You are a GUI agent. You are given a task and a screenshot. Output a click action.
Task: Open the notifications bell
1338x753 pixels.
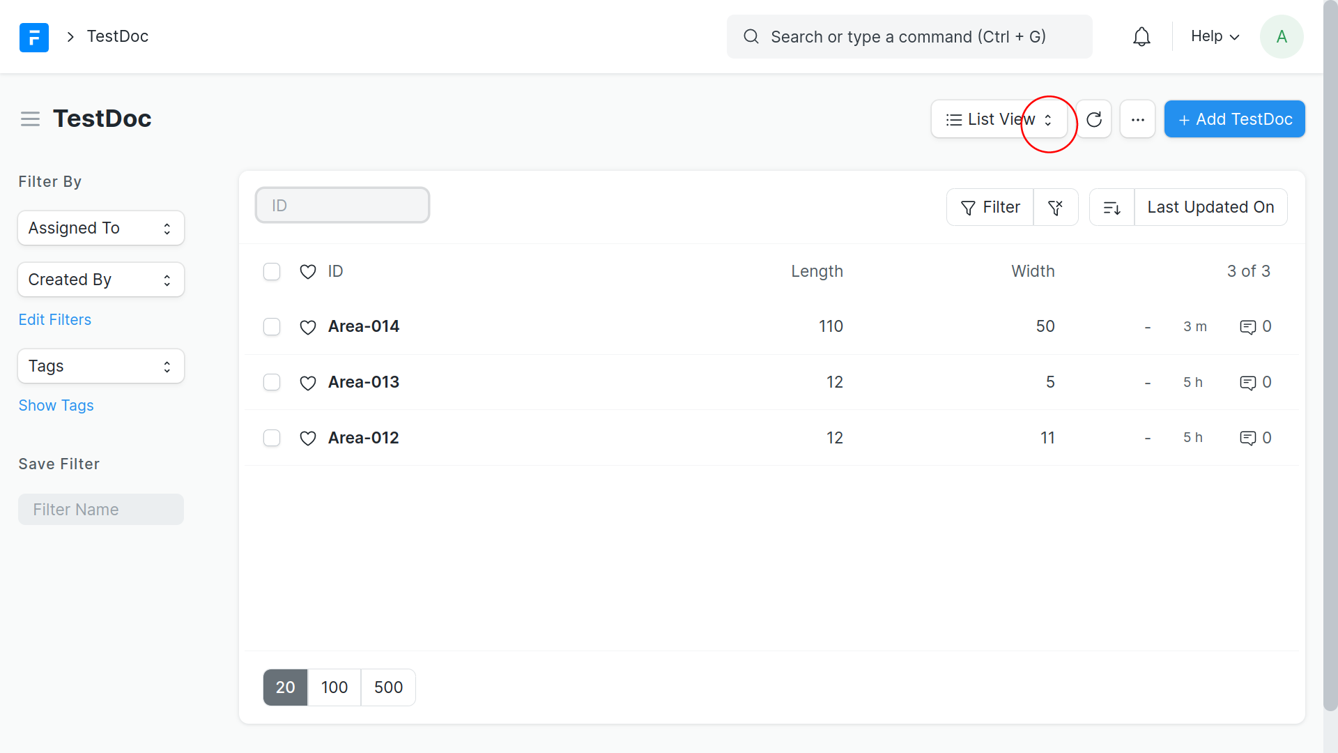click(1141, 37)
